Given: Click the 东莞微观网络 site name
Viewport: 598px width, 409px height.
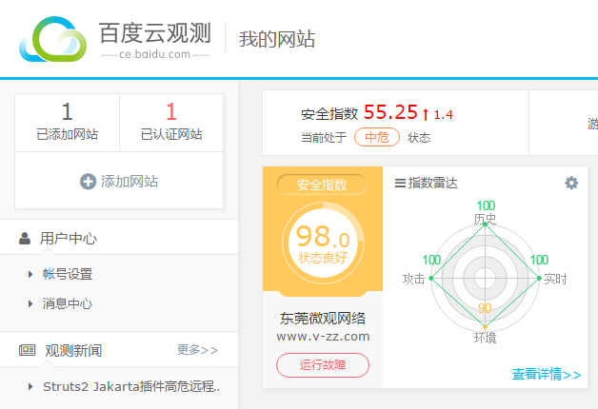Looking at the screenshot, I should tap(323, 319).
